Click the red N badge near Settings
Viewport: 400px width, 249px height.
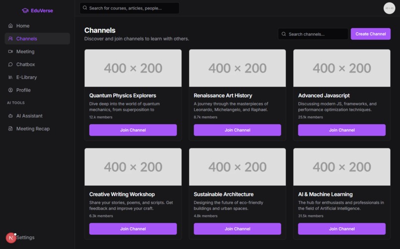coord(11,238)
